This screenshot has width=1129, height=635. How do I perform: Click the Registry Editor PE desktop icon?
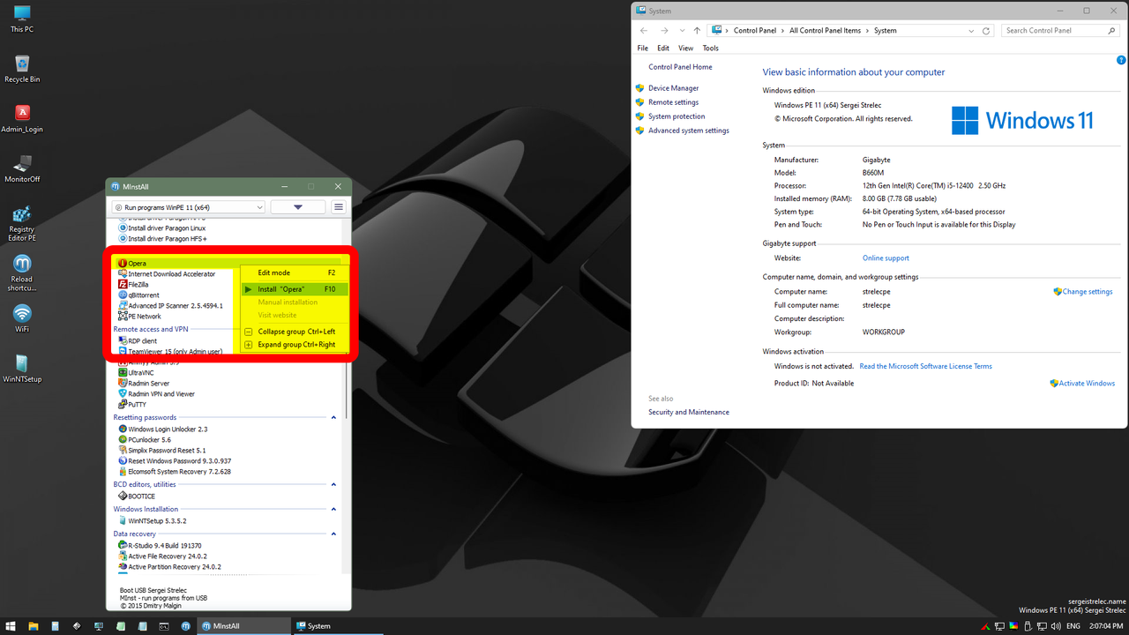[x=21, y=219]
